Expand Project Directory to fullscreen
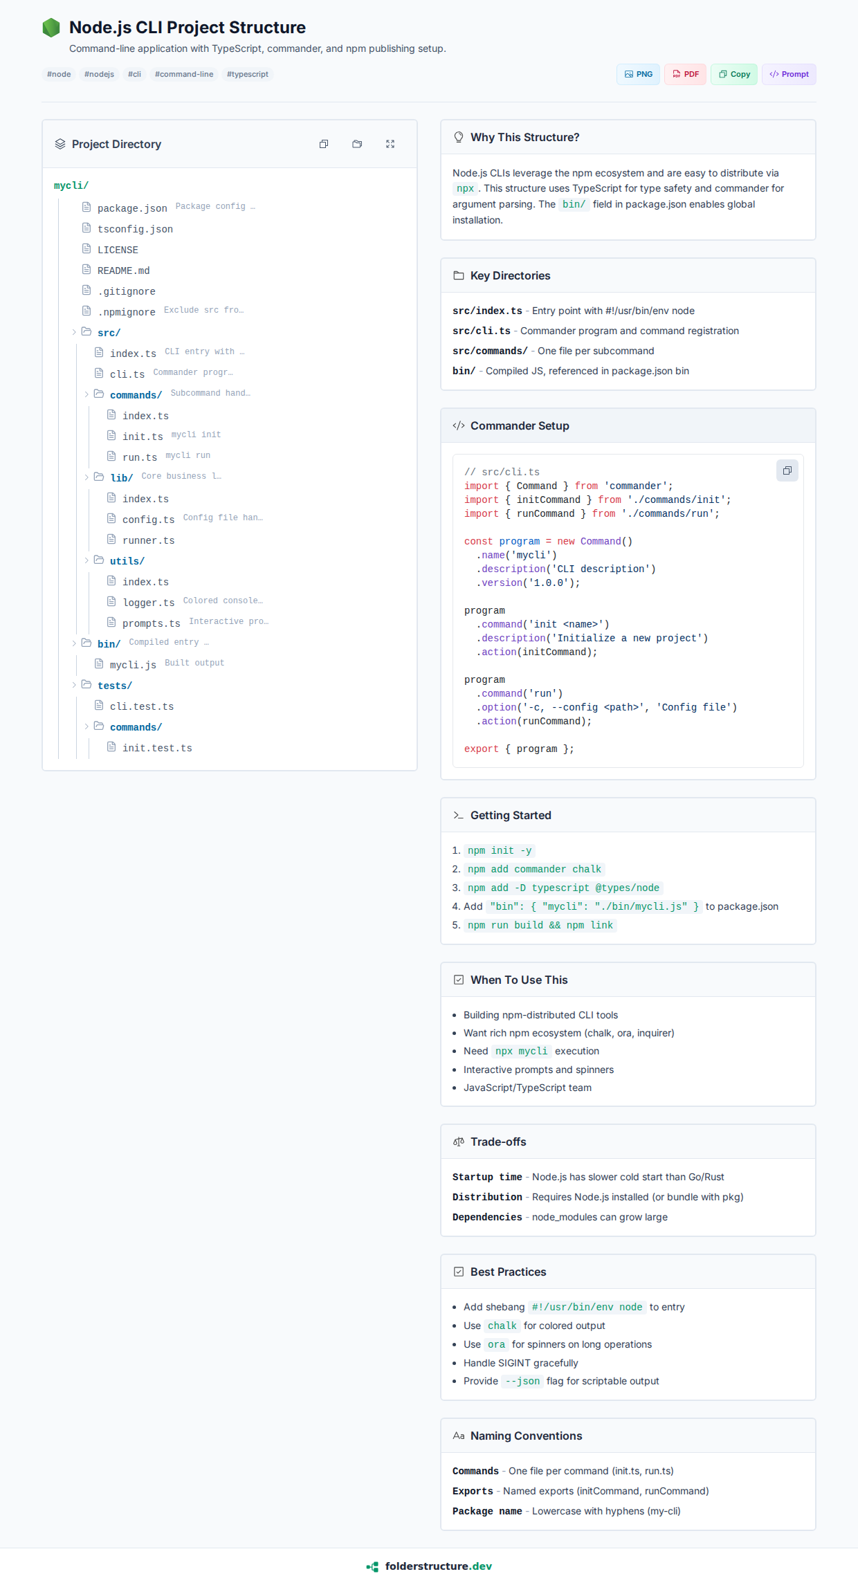Viewport: 858px width, 1585px height. click(390, 144)
